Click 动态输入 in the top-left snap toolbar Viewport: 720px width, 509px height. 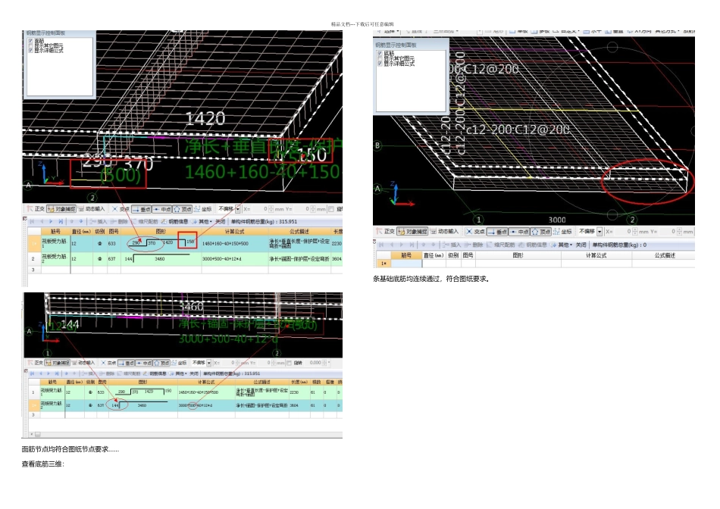92,209
